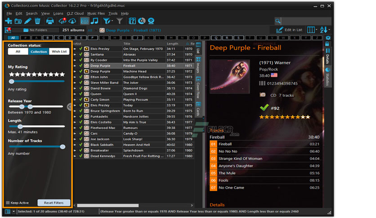Image resolution: width=376 pixels, height=218 pixels.
Task: Click the CLZ Cloud user icon
Action: 72,21
